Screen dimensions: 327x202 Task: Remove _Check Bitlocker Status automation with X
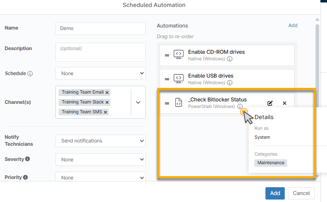pos(284,103)
